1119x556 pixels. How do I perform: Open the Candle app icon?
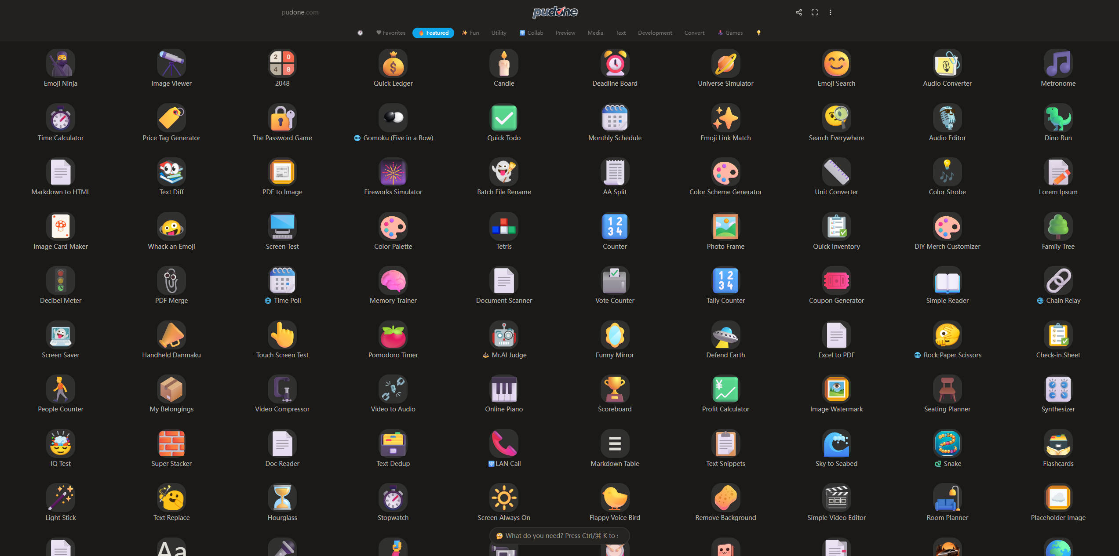pos(504,63)
